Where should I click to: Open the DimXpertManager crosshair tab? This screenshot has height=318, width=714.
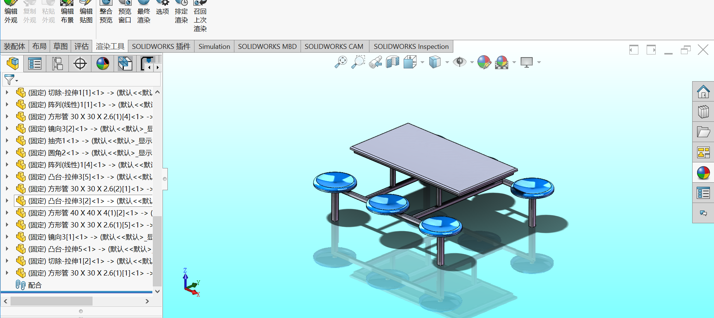[80, 63]
